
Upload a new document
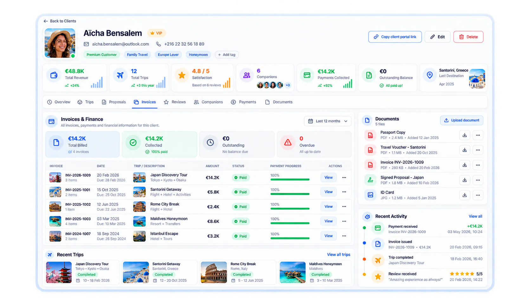[x=462, y=120]
